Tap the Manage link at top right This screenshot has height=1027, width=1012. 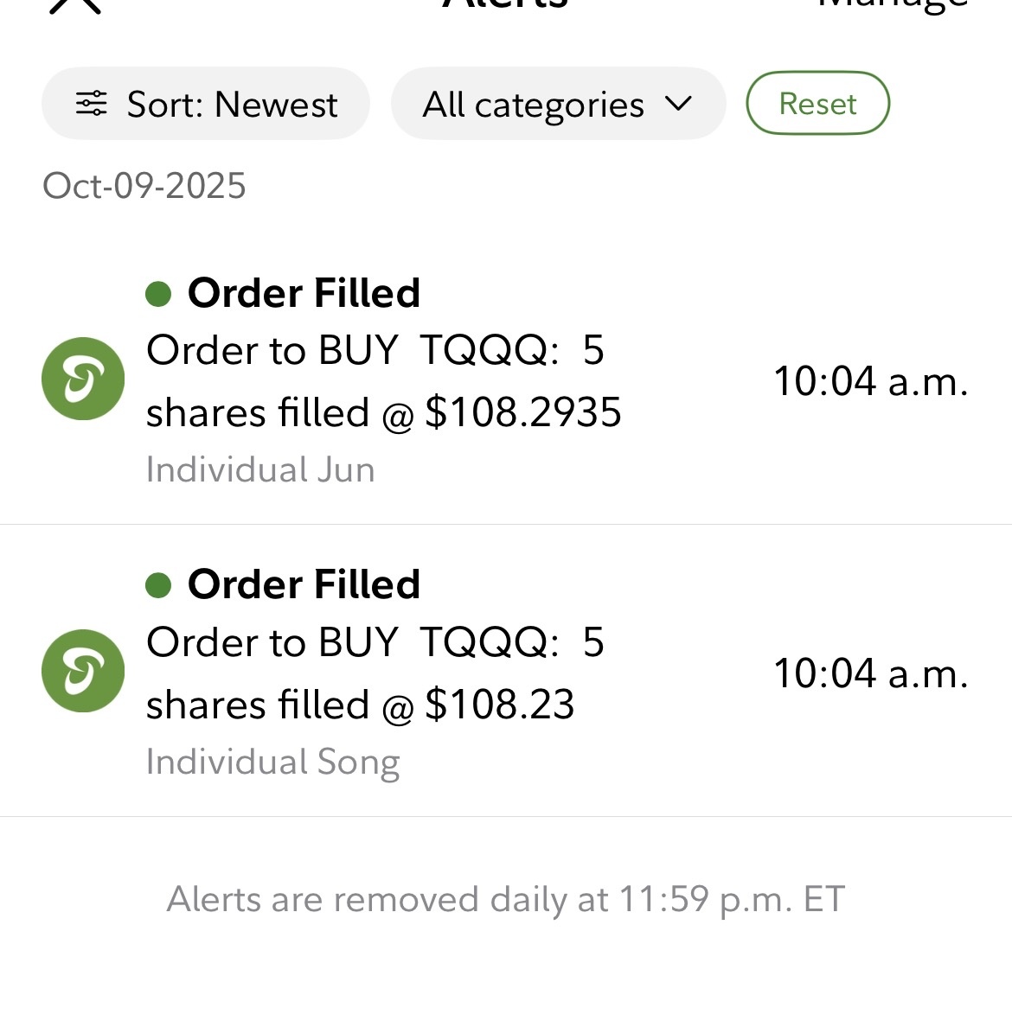(893, 5)
